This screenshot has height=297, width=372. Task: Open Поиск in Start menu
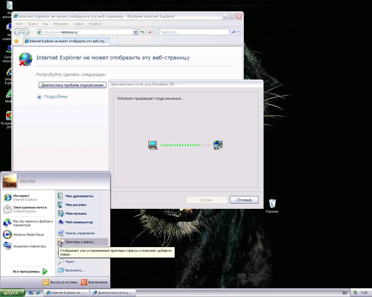pos(83,262)
